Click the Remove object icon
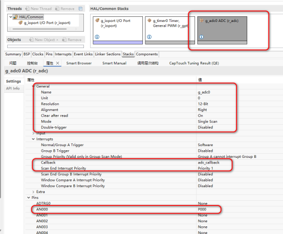Viewport: 283px width, 234px height. tap(64, 40)
